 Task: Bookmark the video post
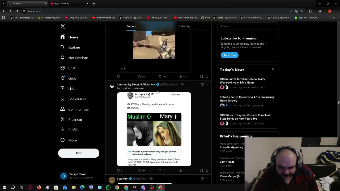tap(201, 76)
